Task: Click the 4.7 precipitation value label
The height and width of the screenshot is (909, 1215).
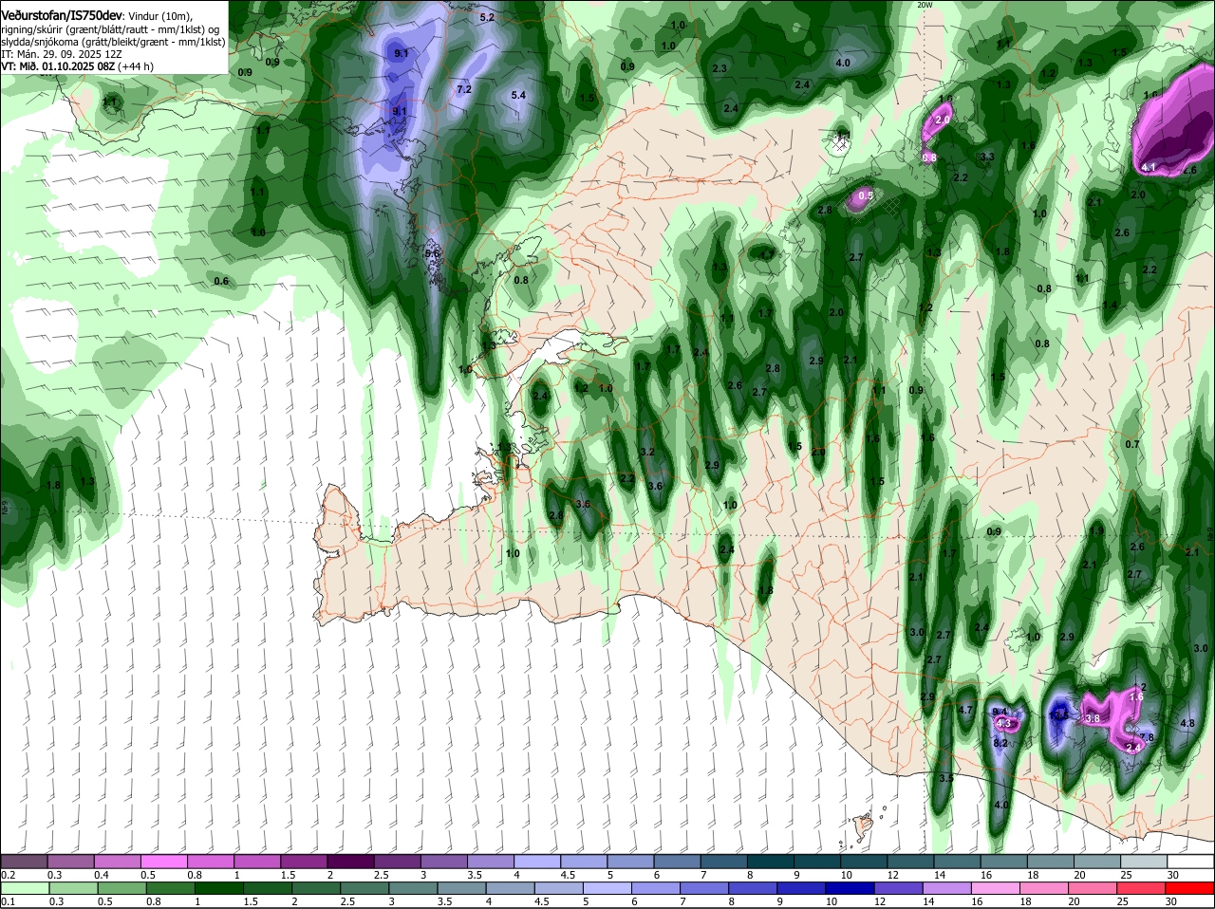Action: click(x=966, y=710)
